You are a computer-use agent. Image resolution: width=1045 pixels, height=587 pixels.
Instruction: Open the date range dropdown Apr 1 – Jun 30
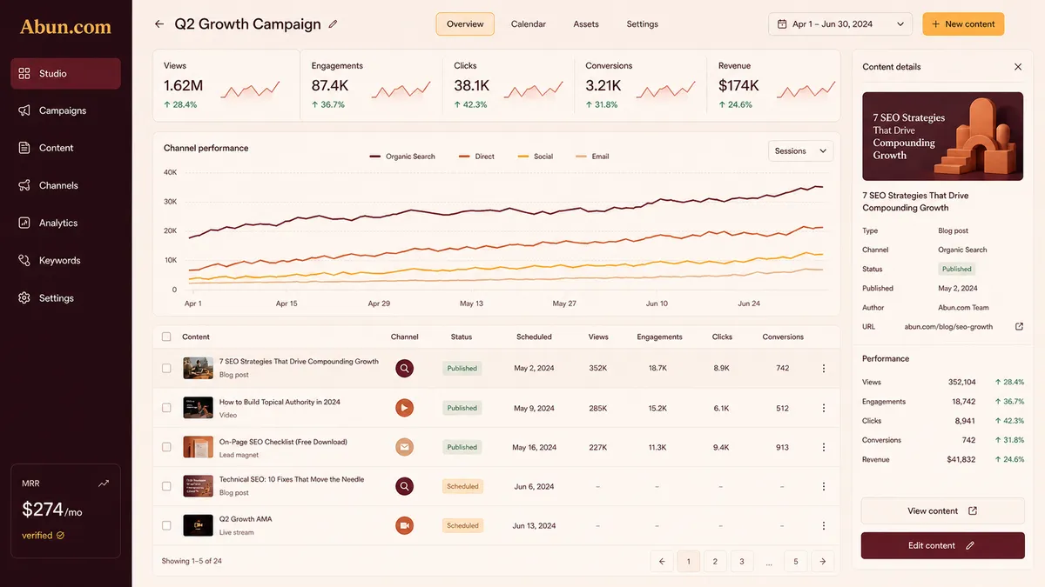tap(840, 24)
